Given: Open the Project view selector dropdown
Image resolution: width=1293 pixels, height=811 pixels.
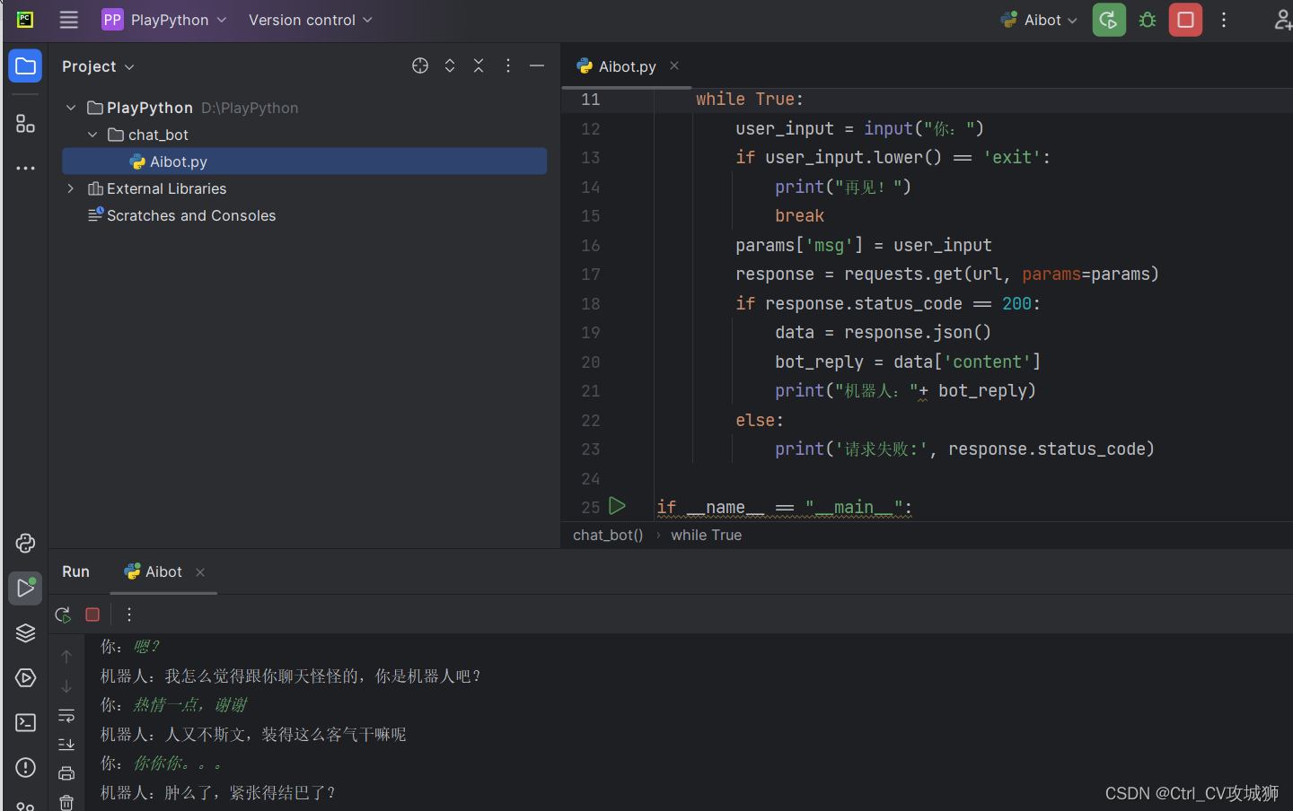Looking at the screenshot, I should (98, 66).
